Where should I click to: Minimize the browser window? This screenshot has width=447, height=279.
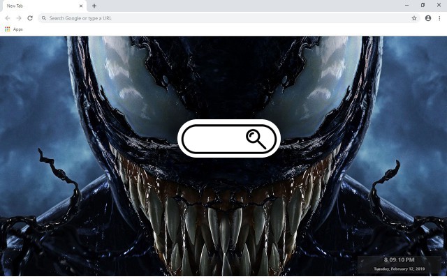(406, 5)
